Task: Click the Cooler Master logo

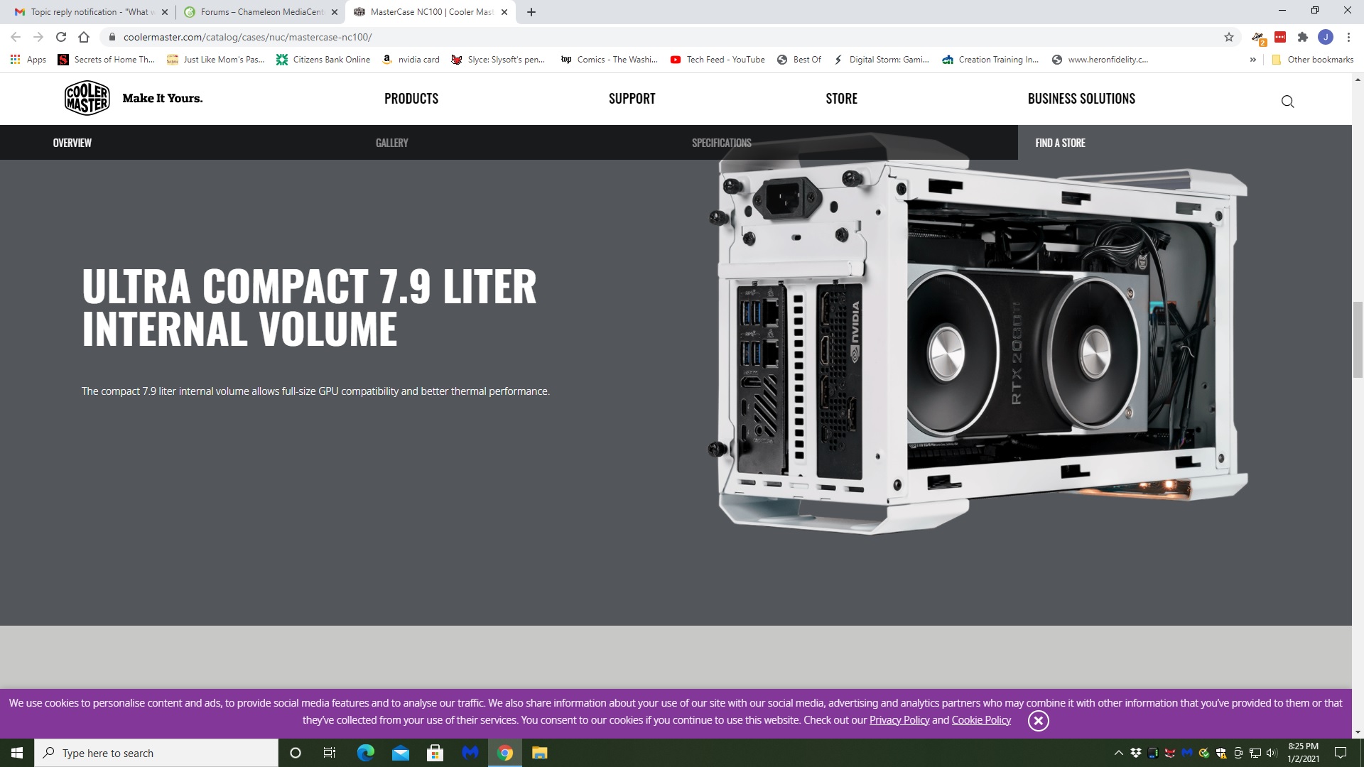Action: [x=87, y=98]
